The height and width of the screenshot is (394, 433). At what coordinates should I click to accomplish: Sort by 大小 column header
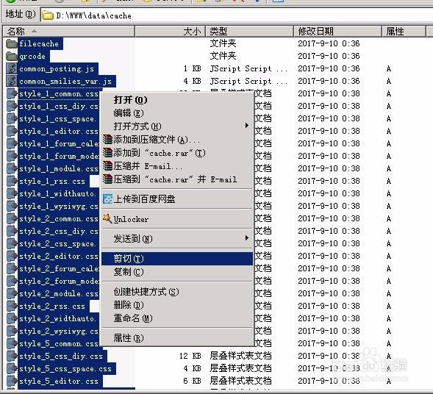[171, 31]
